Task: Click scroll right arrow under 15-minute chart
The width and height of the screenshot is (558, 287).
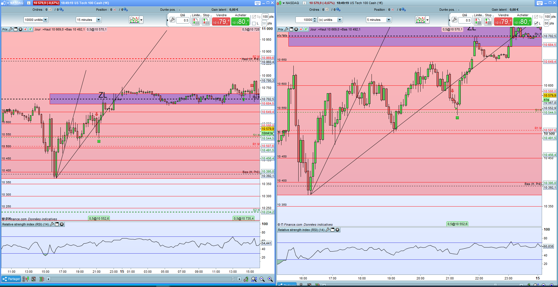Action: pyautogui.click(x=239, y=279)
